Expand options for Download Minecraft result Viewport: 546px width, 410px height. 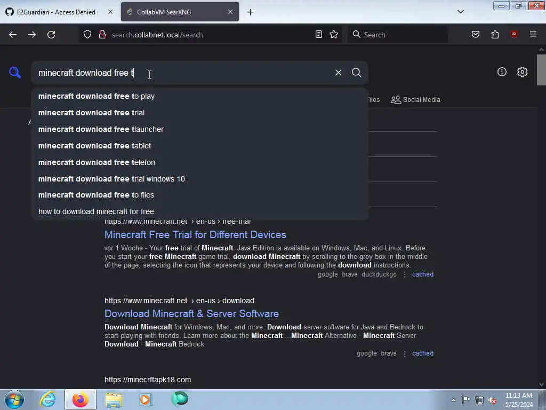404,354
